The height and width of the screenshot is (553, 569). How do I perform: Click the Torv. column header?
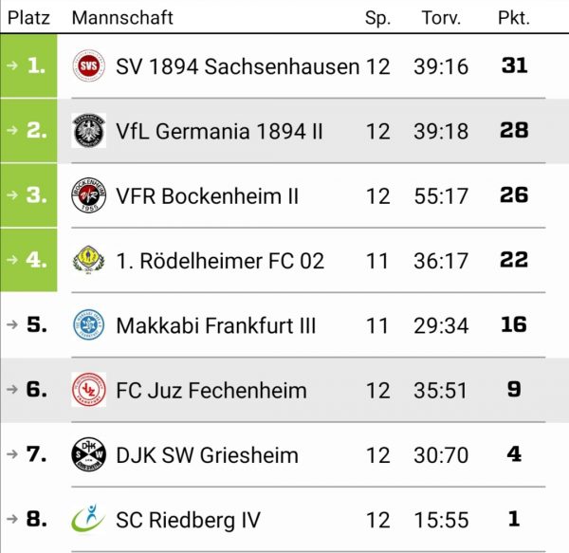tap(441, 18)
